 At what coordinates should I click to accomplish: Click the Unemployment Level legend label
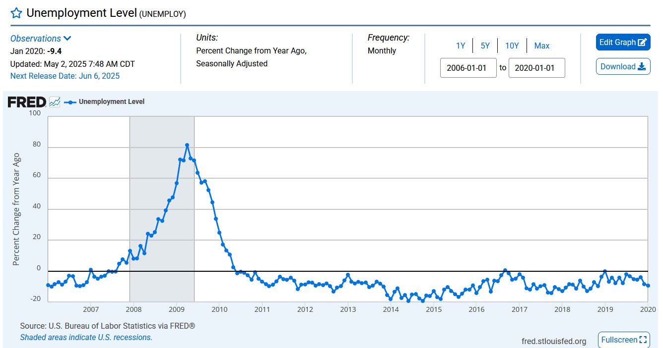pyautogui.click(x=112, y=101)
